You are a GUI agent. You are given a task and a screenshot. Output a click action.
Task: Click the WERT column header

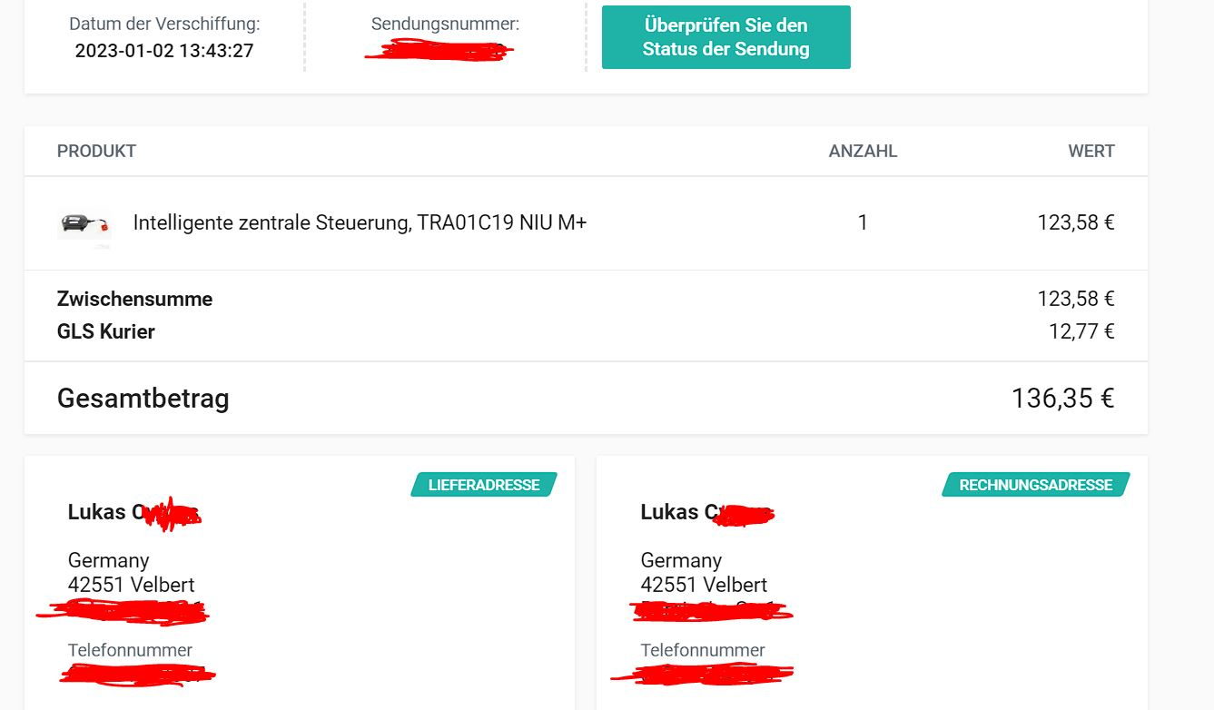pos(1091,152)
